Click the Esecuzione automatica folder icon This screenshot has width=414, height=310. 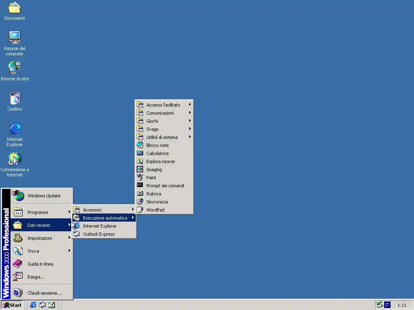click(x=76, y=218)
